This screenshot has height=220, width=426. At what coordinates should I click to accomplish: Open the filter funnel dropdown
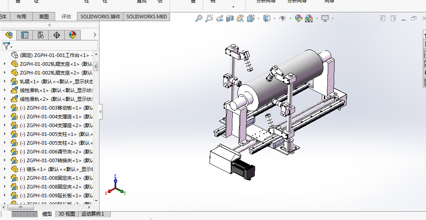(x=8, y=46)
